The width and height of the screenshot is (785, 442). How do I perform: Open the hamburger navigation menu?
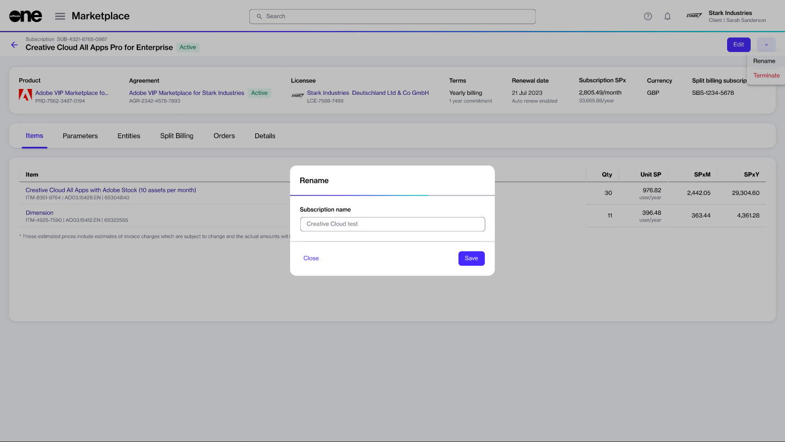pyautogui.click(x=60, y=16)
